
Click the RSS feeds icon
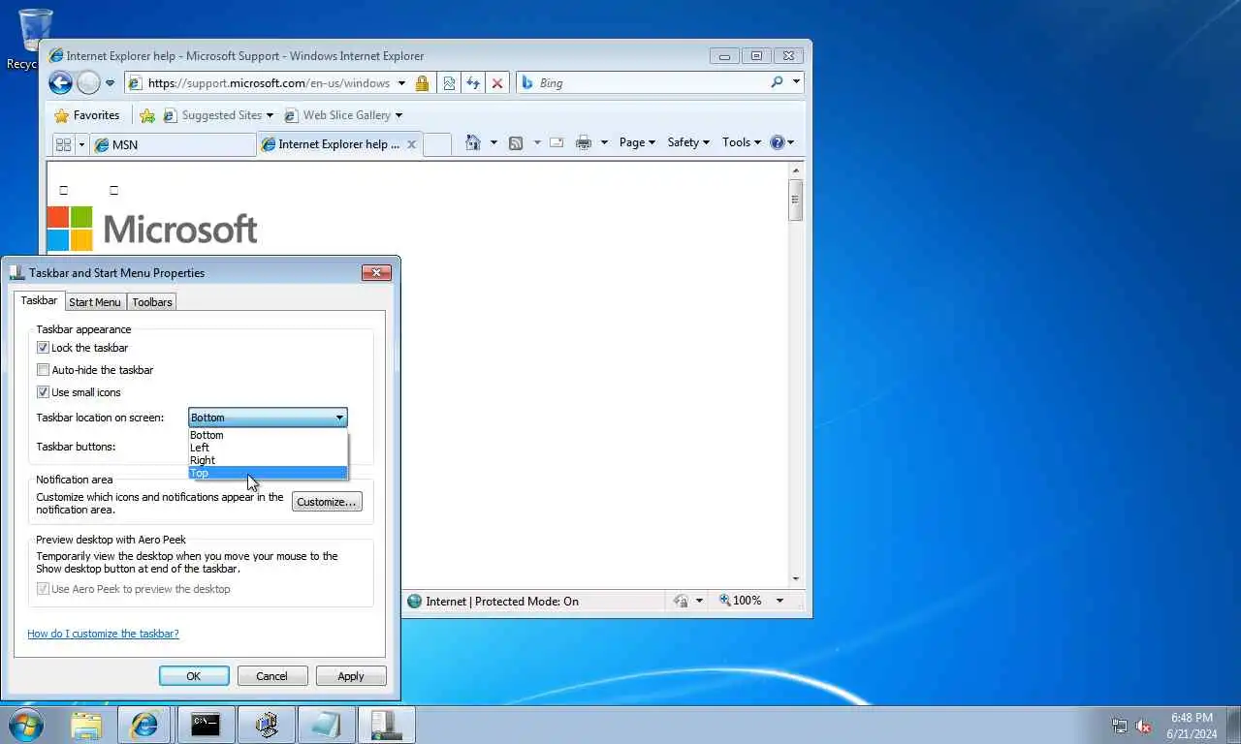pyautogui.click(x=516, y=142)
